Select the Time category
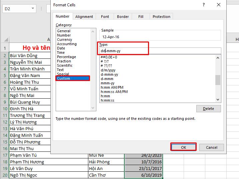239x179 pixels. point(61,52)
